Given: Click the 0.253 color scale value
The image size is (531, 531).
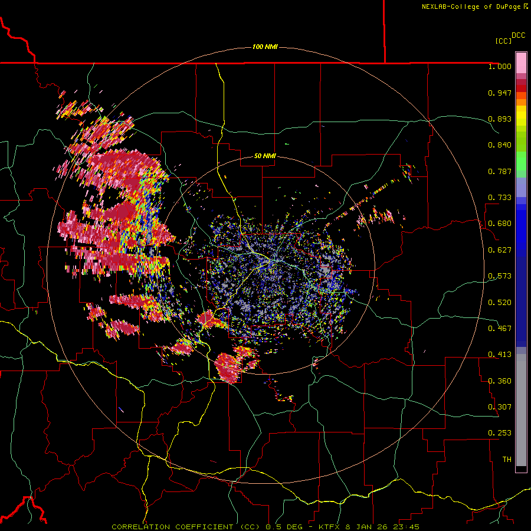Looking at the screenshot, I should click(500, 433).
